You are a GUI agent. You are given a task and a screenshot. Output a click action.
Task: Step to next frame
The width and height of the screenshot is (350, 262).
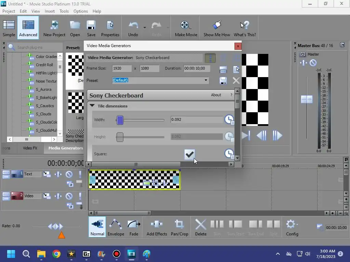277,135
